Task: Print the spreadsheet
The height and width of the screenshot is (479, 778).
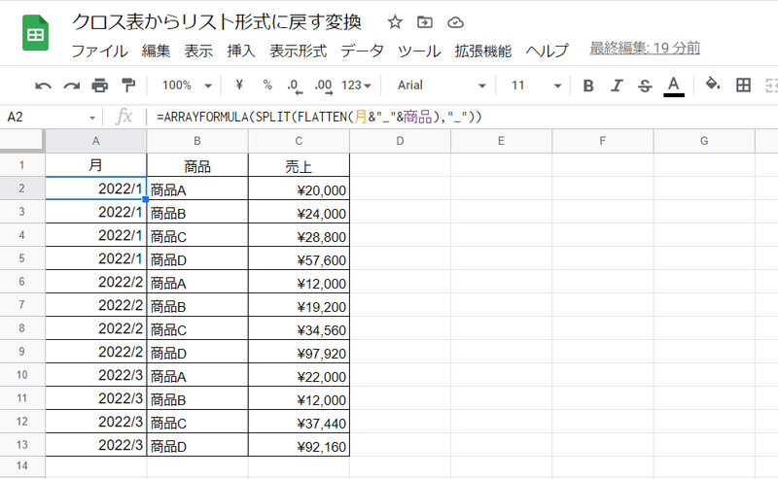Action: pos(100,86)
